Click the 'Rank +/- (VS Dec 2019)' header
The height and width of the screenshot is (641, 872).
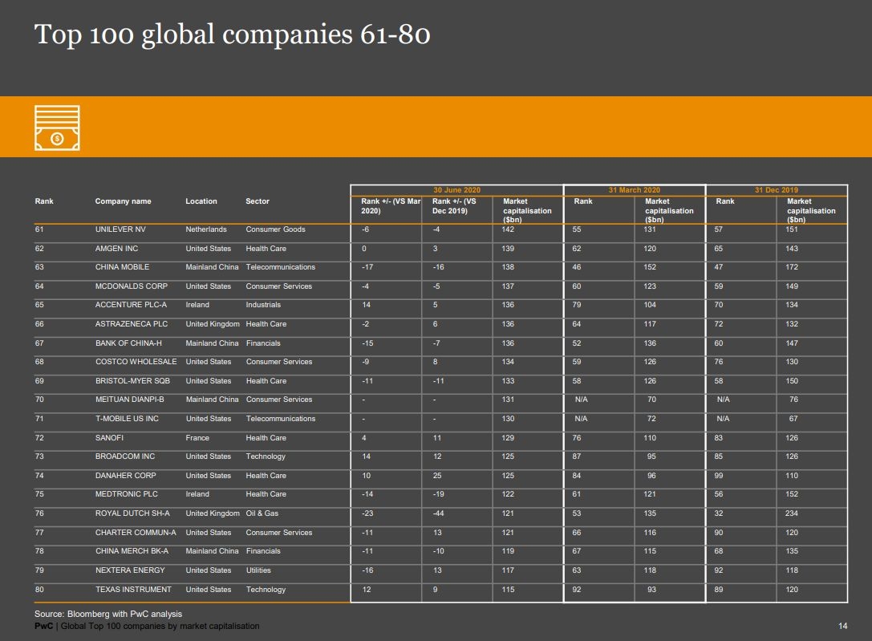pos(454,206)
